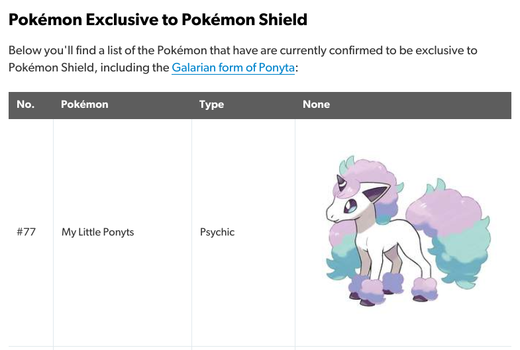This screenshot has width=520, height=350.
Task: Select the My Little Ponyts name
Action: pyautogui.click(x=98, y=232)
